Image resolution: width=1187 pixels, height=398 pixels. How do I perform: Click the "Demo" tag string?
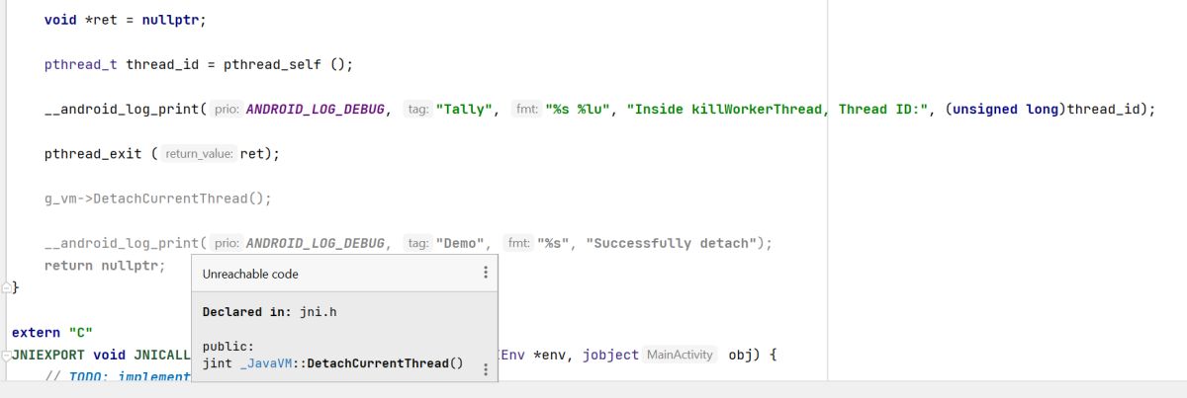point(460,243)
